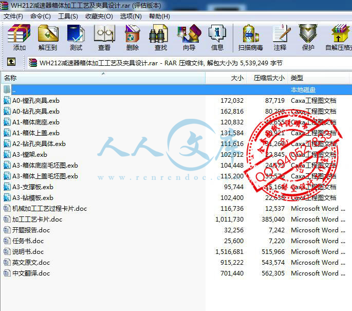The image size is (352, 311).
Task: Click size value 172,032
Action: (232, 100)
